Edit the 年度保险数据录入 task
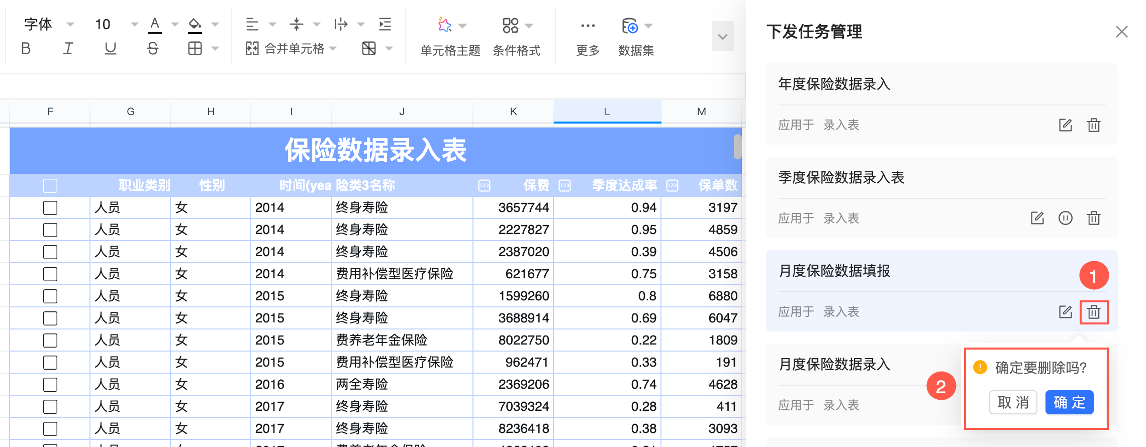The width and height of the screenshot is (1146, 447). 1066,125
